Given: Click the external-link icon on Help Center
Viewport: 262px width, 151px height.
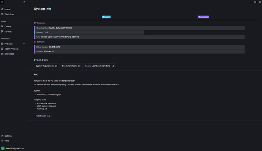Looking at the screenshot, I should click(49, 116).
